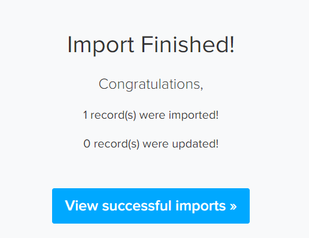Viewport: 309px width, 238px height.
Task: Click the word updated! in the status line
Action: tap(195, 144)
